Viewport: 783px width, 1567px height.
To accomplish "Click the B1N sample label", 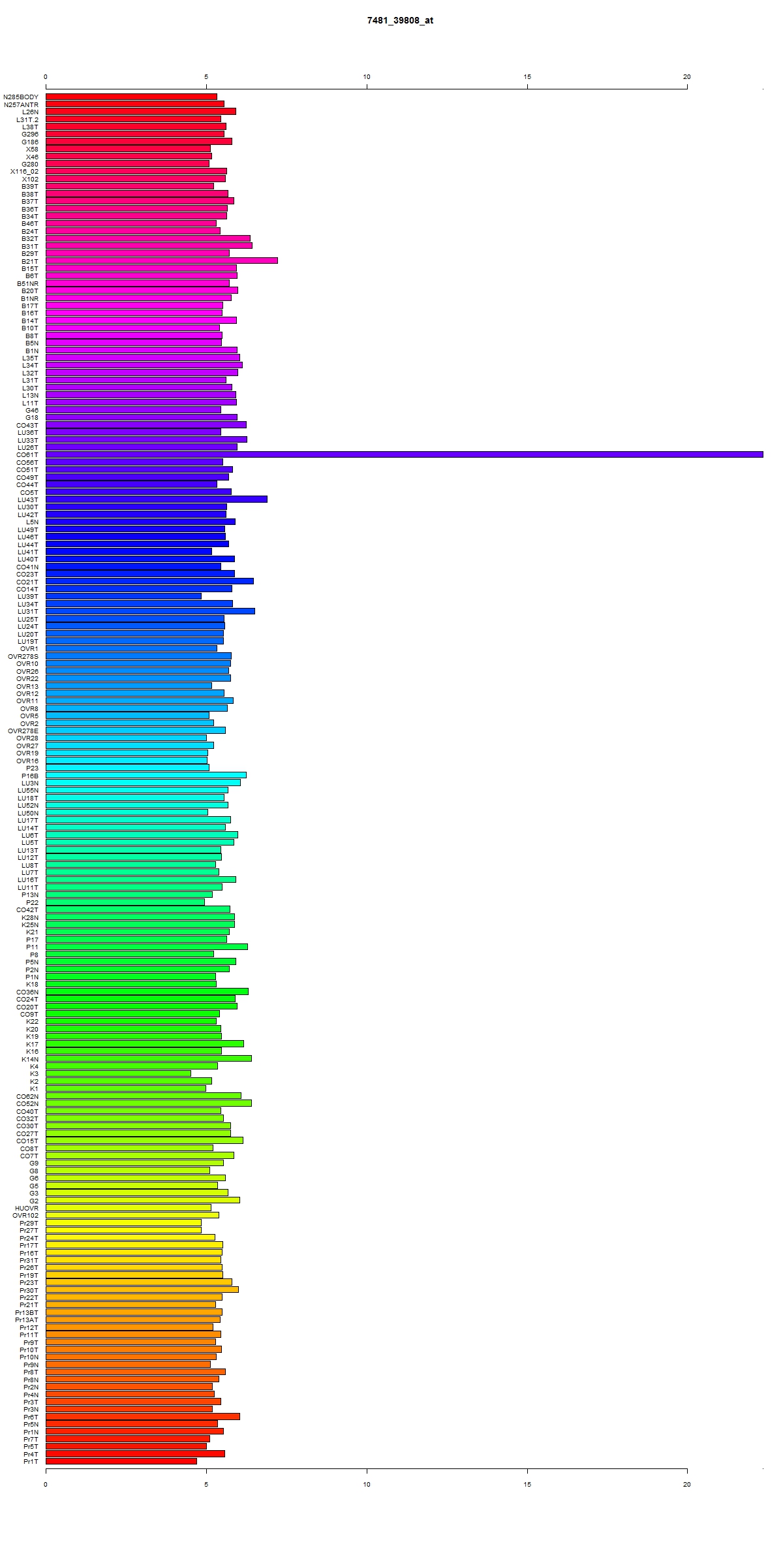I will click(x=32, y=351).
